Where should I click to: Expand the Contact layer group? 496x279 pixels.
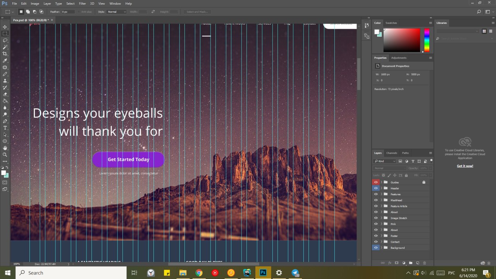coord(381,242)
